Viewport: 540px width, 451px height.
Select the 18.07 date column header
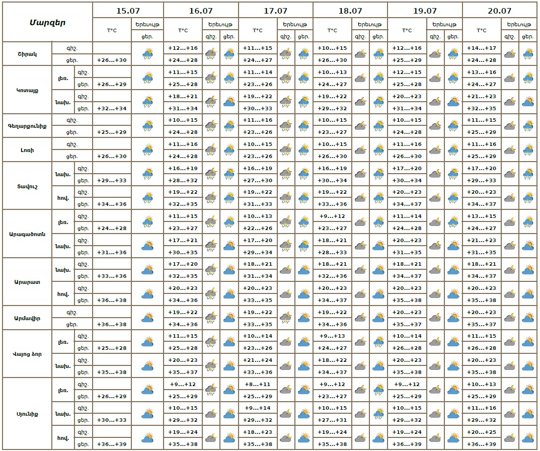[x=350, y=11]
